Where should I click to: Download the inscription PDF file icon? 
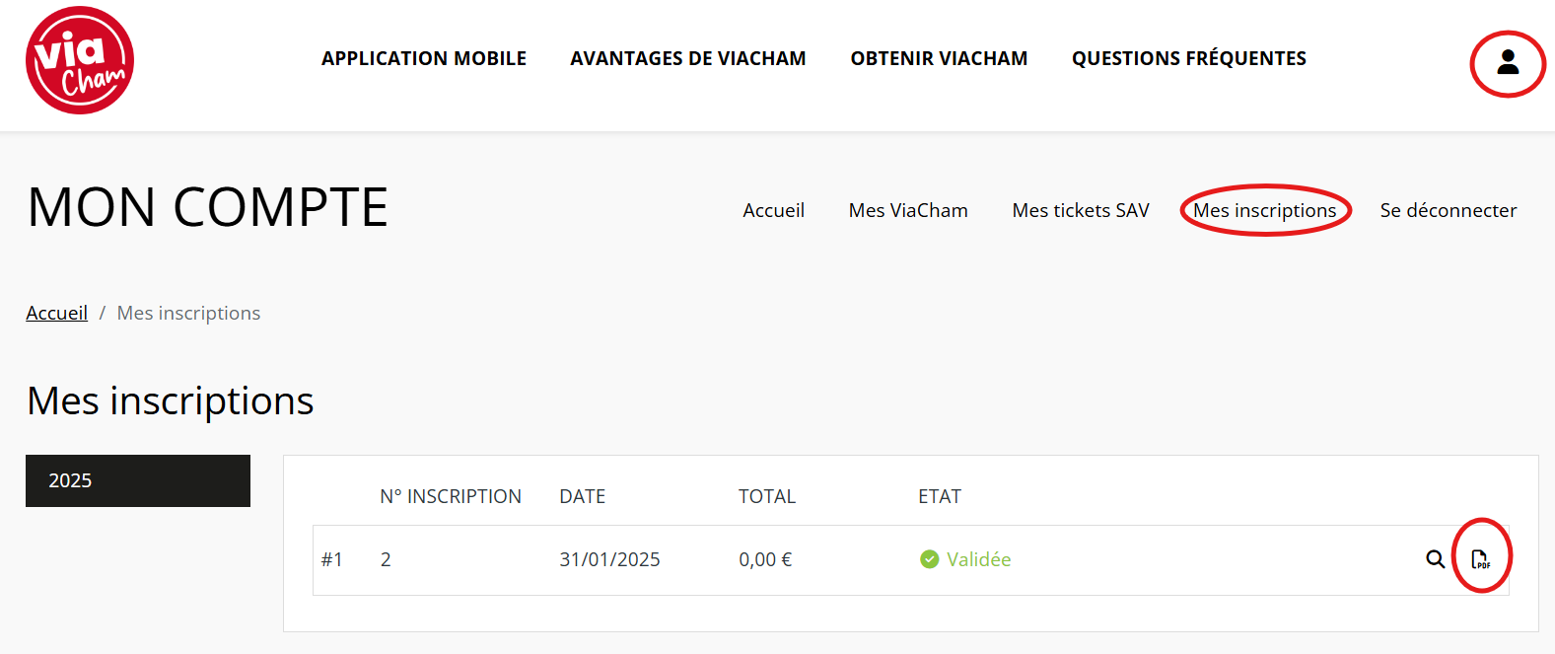(x=1480, y=559)
